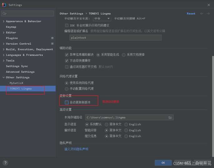The image size is (214, 168).
Task: Click the back arrow navigation icon
Action: coord(202,13)
